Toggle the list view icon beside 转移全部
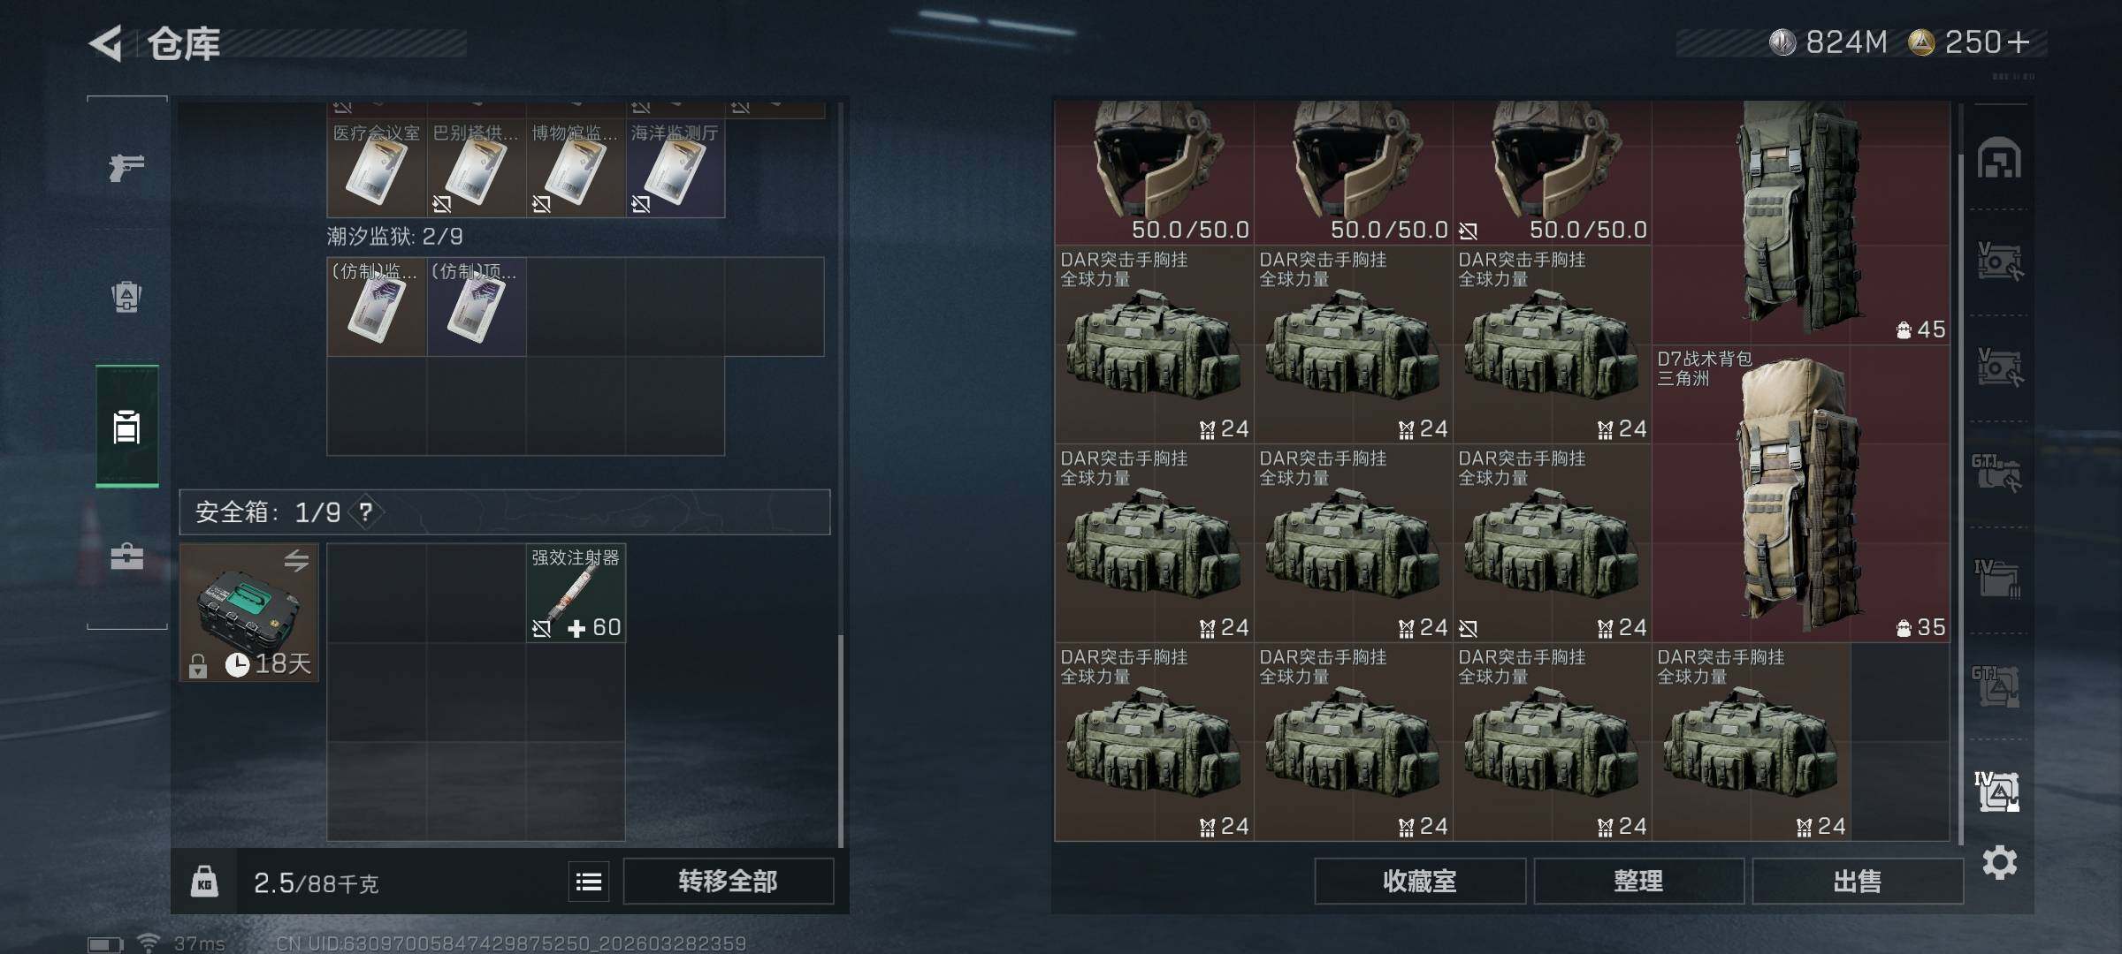The image size is (2122, 954). coord(589,882)
